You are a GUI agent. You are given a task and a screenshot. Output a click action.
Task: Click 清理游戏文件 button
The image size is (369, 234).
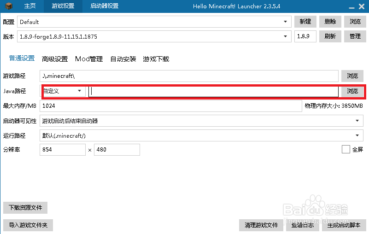(x=261, y=225)
